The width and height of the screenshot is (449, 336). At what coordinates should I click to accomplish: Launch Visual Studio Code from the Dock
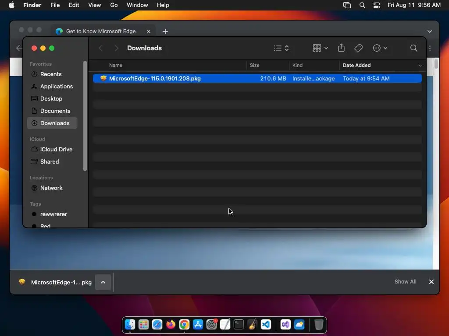point(266,325)
